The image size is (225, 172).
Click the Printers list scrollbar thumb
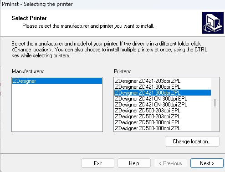click(x=215, y=103)
